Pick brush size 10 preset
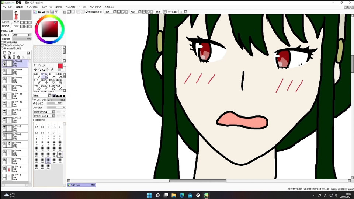This screenshot has width=354, height=199. (x=37, y=143)
